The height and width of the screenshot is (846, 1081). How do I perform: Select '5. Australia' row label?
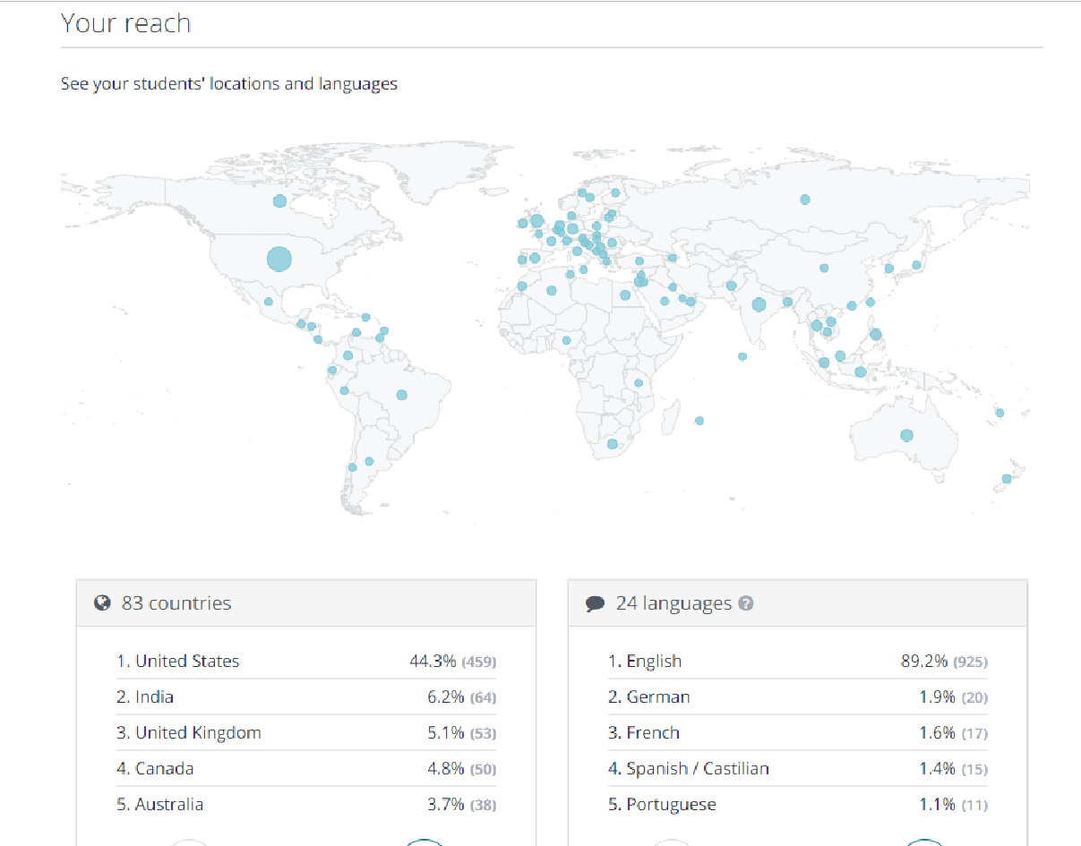point(159,805)
